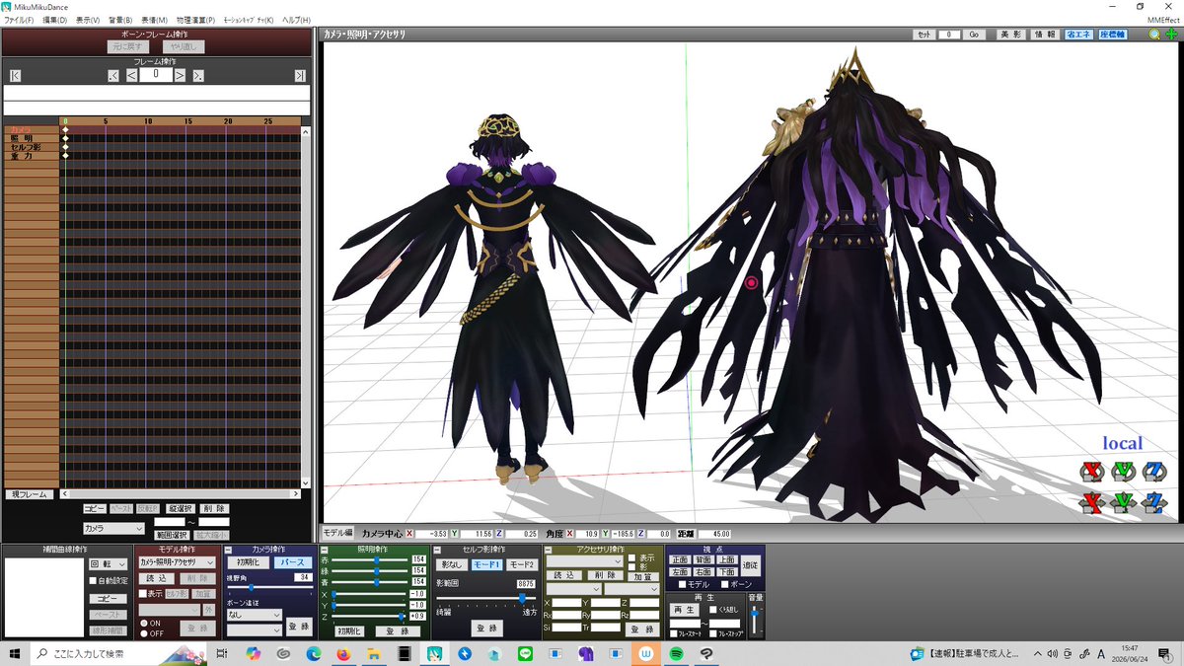This screenshot has width=1184, height=666.
Task: Collapse the アクセサリ操作 panel minus icon
Action: pos(546,550)
